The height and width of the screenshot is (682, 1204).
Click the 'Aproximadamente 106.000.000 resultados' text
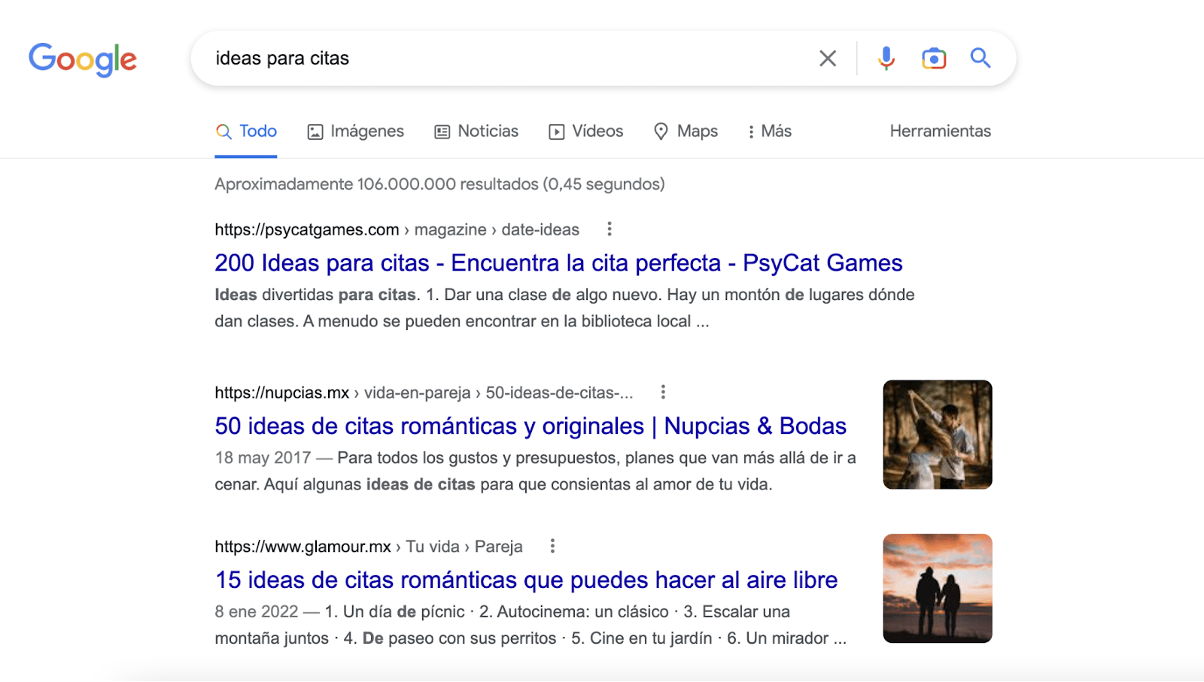[x=439, y=184]
